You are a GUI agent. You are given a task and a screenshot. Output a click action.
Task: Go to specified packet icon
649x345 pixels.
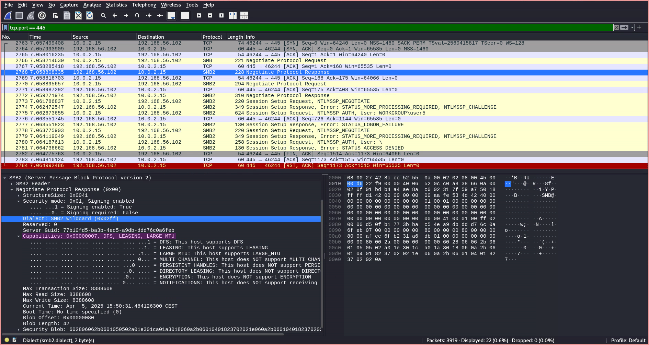pyautogui.click(x=137, y=15)
